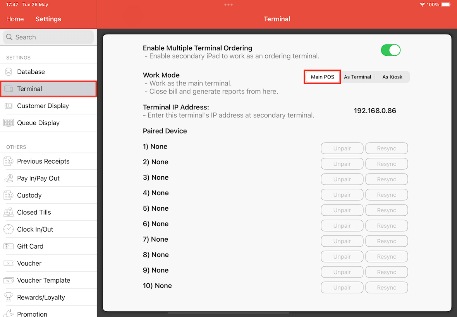Open Rewards/Loyalty section

[x=48, y=297]
